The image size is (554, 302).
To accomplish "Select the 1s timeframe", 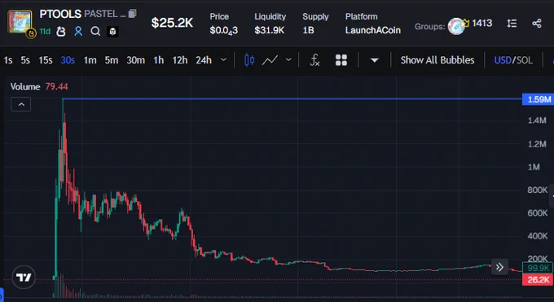I will (x=8, y=60).
